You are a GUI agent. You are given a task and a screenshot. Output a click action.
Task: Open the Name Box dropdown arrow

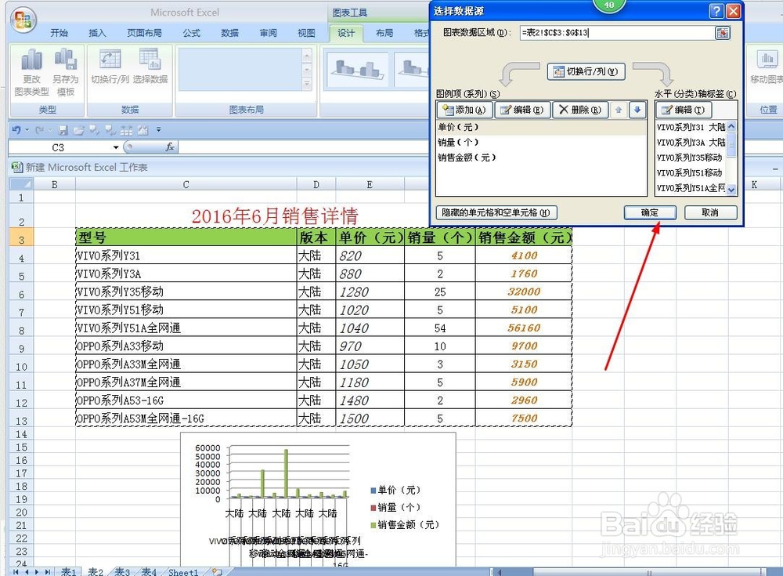point(116,147)
